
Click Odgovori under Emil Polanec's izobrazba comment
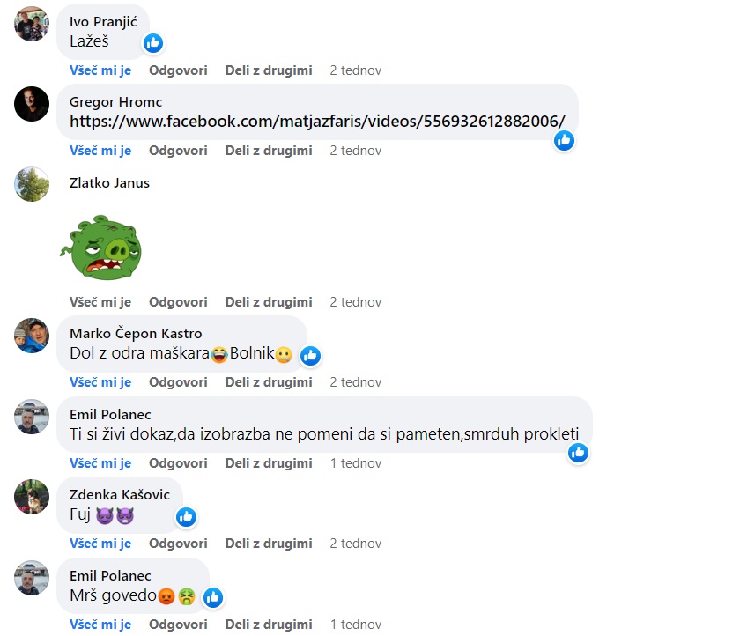click(178, 463)
